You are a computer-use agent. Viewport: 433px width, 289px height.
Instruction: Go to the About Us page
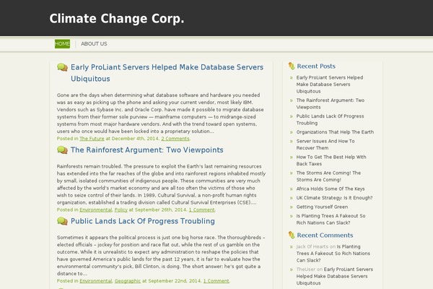tap(94, 43)
